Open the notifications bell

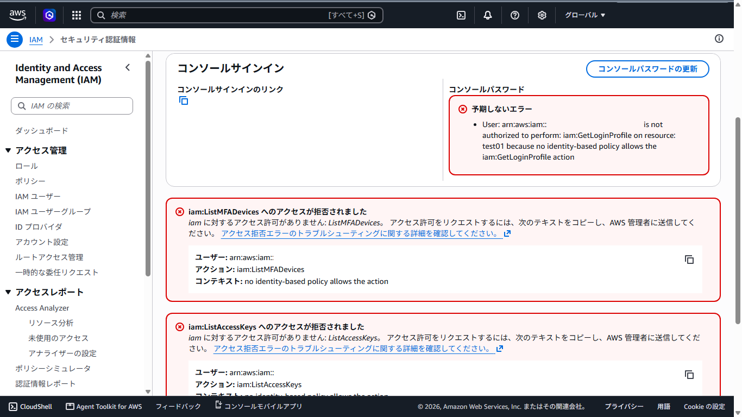(488, 15)
